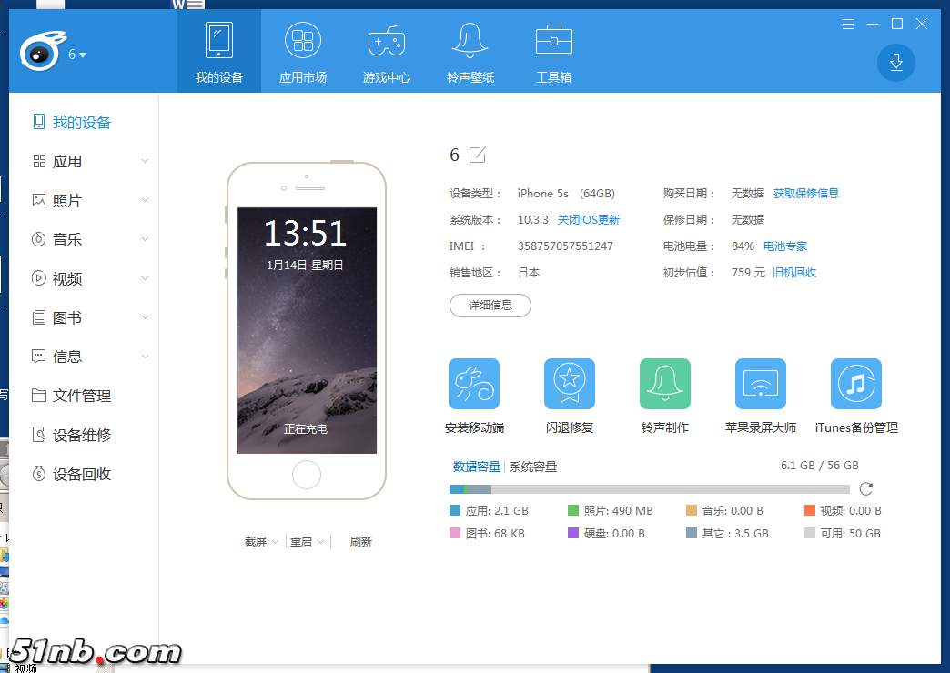950x673 pixels.
Task: Launch the 闪退修复 crash fix tool
Action: [570, 384]
